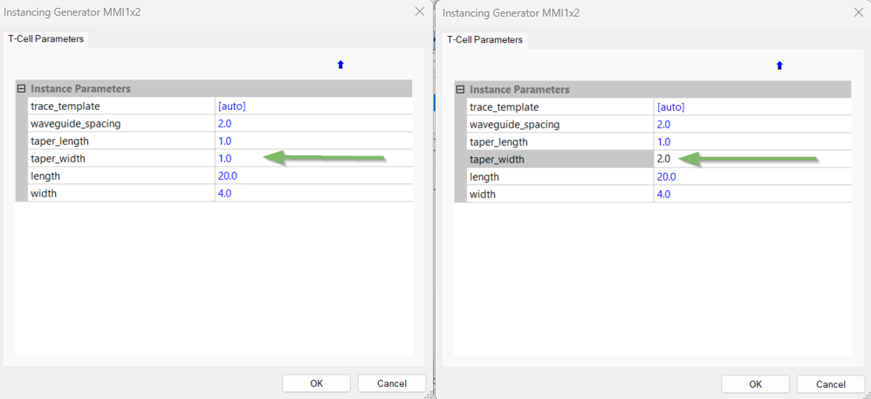Select highlighted taper_width label in right dialog
Viewport: 871px width, 399px height.
[501, 159]
